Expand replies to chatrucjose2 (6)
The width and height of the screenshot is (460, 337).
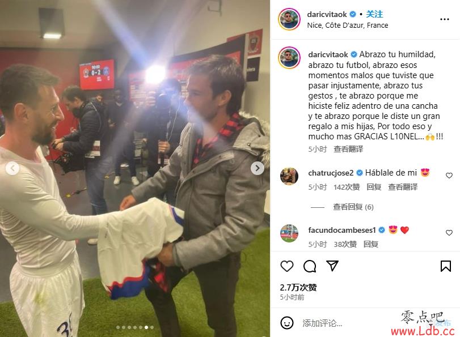[353, 207]
